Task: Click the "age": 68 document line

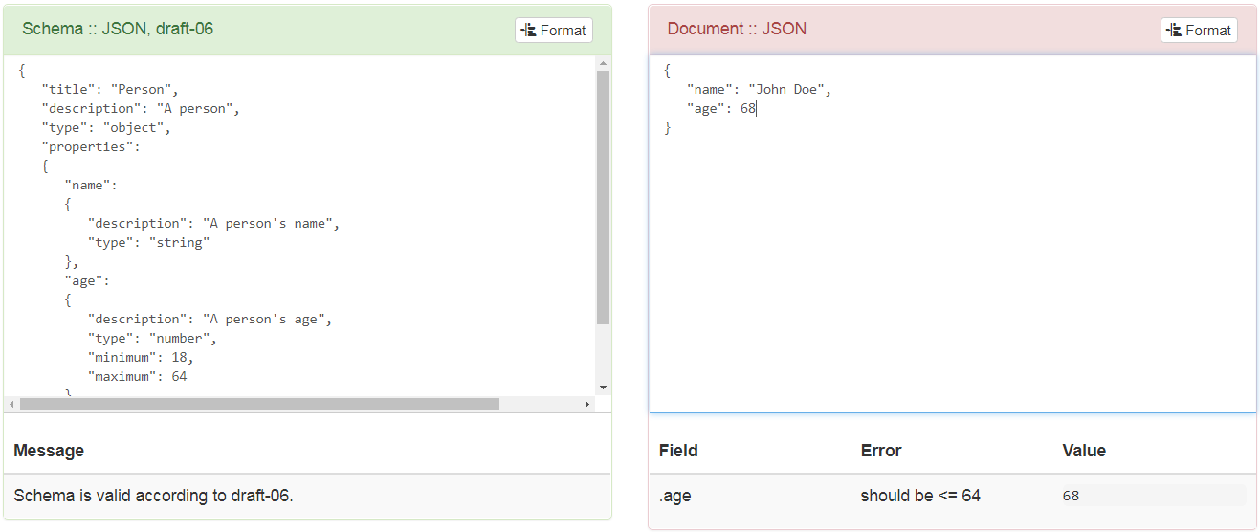Action: tap(721, 108)
